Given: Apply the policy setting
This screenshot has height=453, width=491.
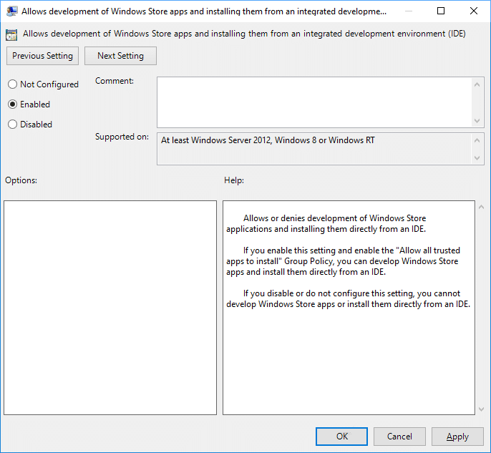Looking at the screenshot, I should click(x=457, y=437).
